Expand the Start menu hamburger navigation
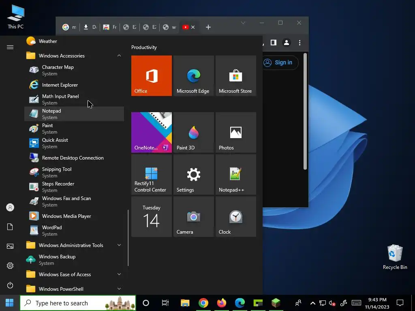This screenshot has width=415, height=311. point(10,47)
